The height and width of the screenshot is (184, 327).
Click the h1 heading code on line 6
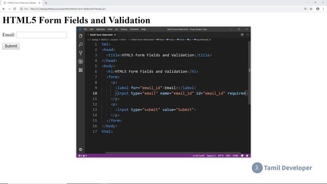pos(152,72)
